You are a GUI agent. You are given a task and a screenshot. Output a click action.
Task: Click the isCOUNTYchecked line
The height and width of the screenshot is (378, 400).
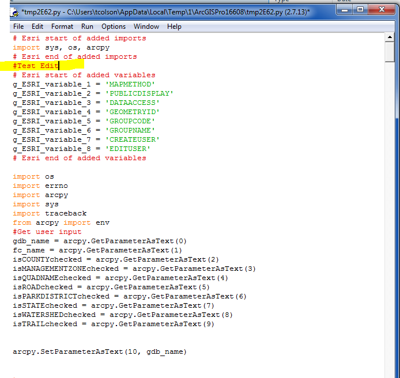click(116, 259)
